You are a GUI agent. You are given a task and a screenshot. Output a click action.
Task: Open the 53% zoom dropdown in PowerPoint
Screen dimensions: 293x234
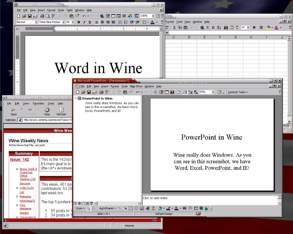click(x=213, y=92)
